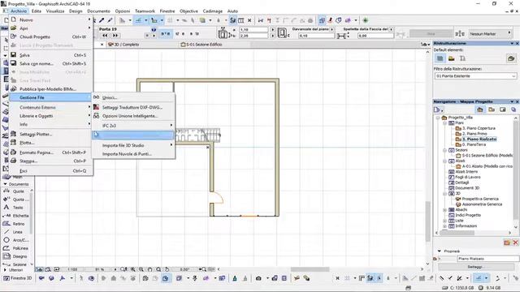Select Prospettiva Generica in the tree

tap(480, 199)
